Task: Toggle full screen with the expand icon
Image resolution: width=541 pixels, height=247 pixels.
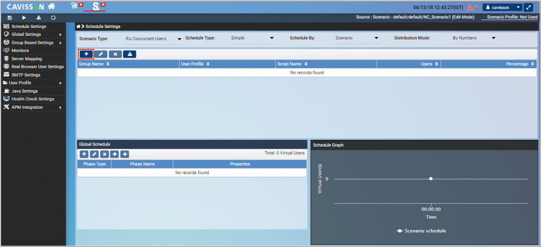Action: [529, 7]
